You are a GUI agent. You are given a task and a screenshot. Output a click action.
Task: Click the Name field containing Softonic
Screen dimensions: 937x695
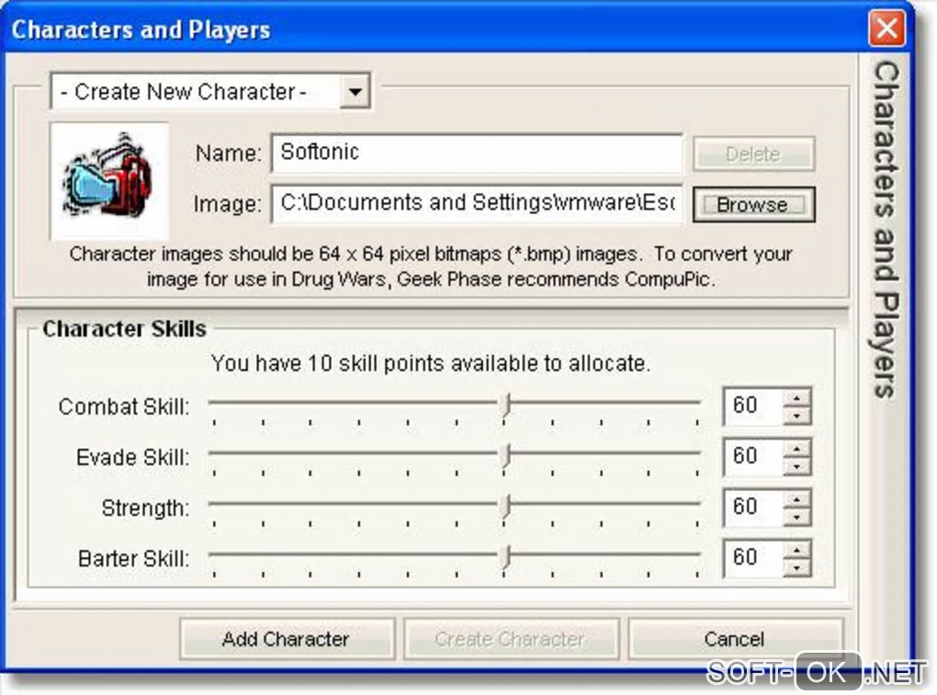(476, 154)
